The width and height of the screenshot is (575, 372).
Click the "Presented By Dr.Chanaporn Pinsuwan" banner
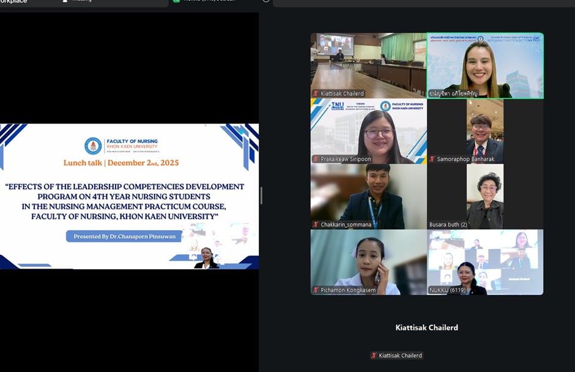(x=124, y=236)
